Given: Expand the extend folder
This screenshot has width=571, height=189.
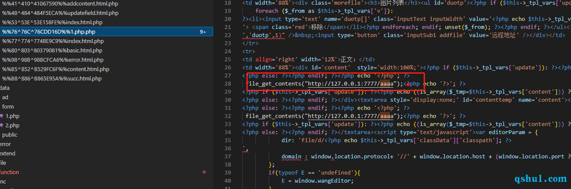Looking at the screenshot, I should pyautogui.click(x=8, y=153).
